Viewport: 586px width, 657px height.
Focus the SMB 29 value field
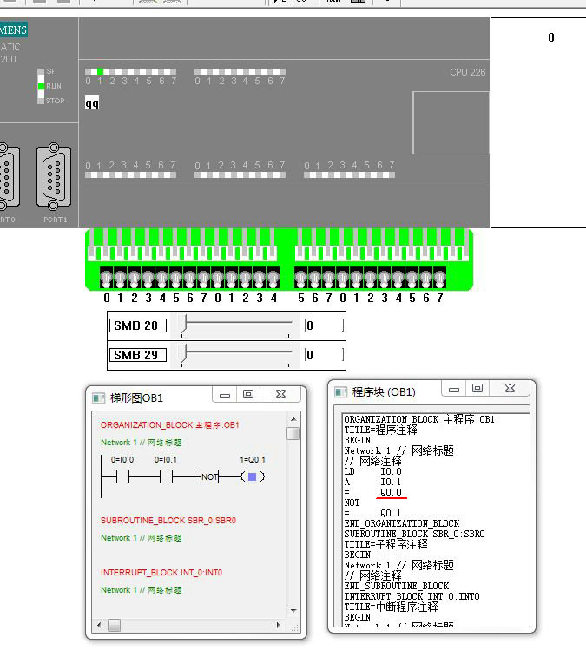coord(323,354)
